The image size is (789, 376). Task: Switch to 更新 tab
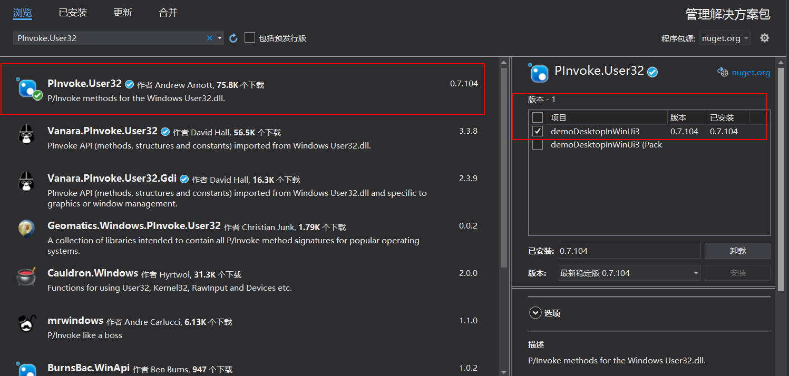123,13
